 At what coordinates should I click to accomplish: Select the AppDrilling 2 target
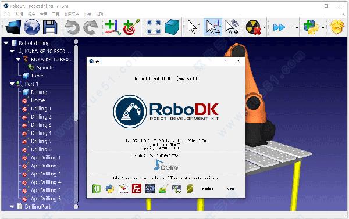45,166
